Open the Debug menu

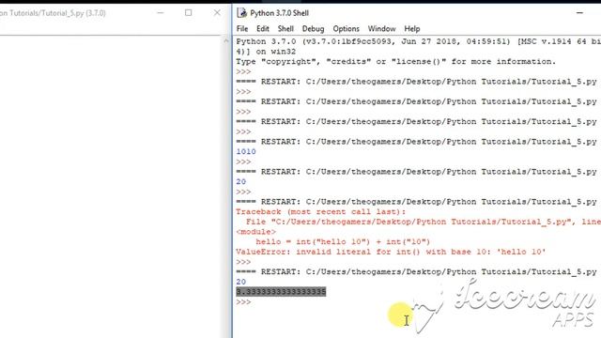(x=313, y=29)
